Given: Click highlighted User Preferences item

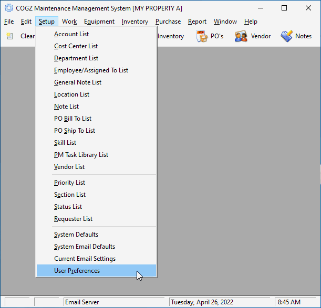Looking at the screenshot, I should pyautogui.click(x=96, y=271).
